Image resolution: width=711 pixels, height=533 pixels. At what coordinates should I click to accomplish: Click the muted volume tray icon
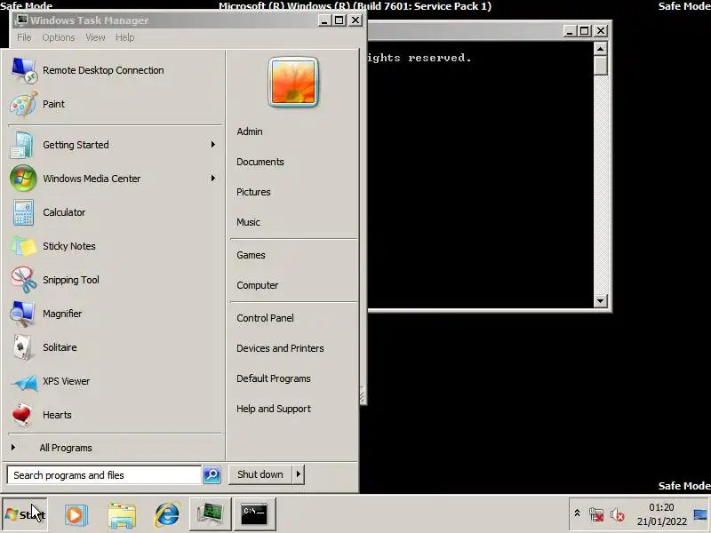click(x=617, y=514)
